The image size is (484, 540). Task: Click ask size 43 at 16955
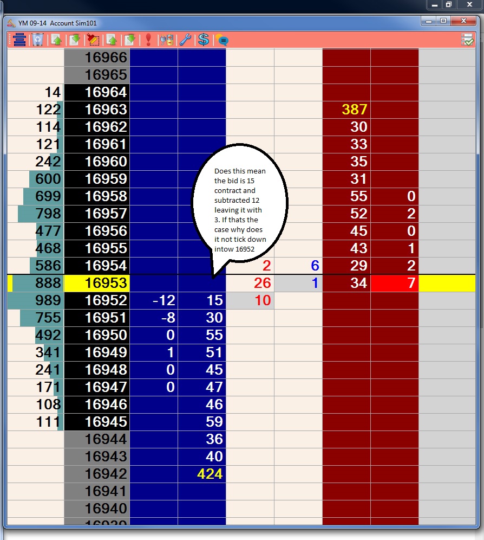(x=346, y=248)
